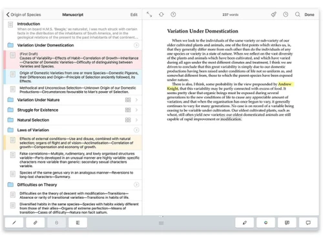Select Difficulties on the theory of descent document

(73, 196)
